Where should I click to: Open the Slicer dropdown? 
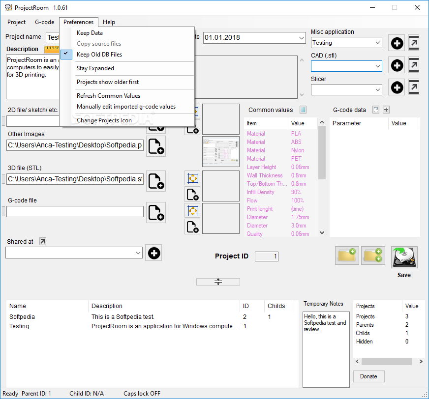[377, 89]
